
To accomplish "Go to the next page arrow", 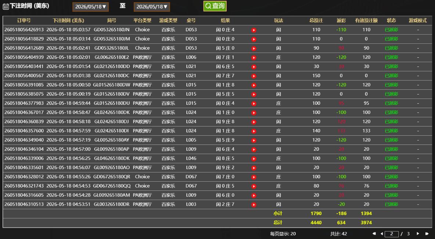I will pos(417,234).
